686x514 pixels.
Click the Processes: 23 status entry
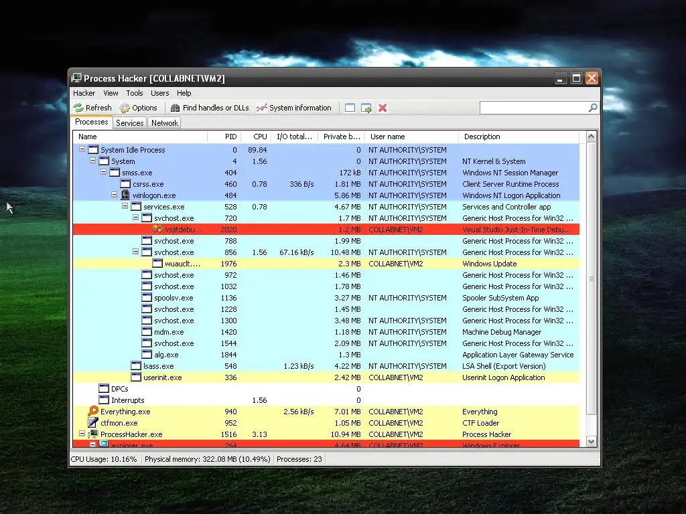299,459
